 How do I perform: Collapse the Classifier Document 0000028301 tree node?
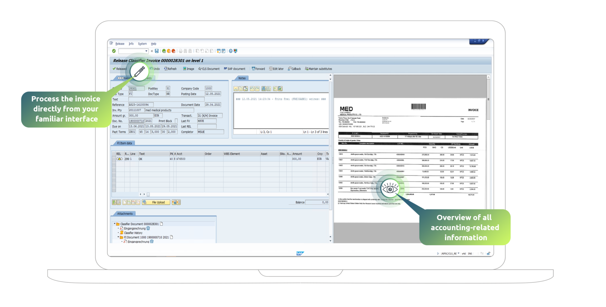[115, 224]
